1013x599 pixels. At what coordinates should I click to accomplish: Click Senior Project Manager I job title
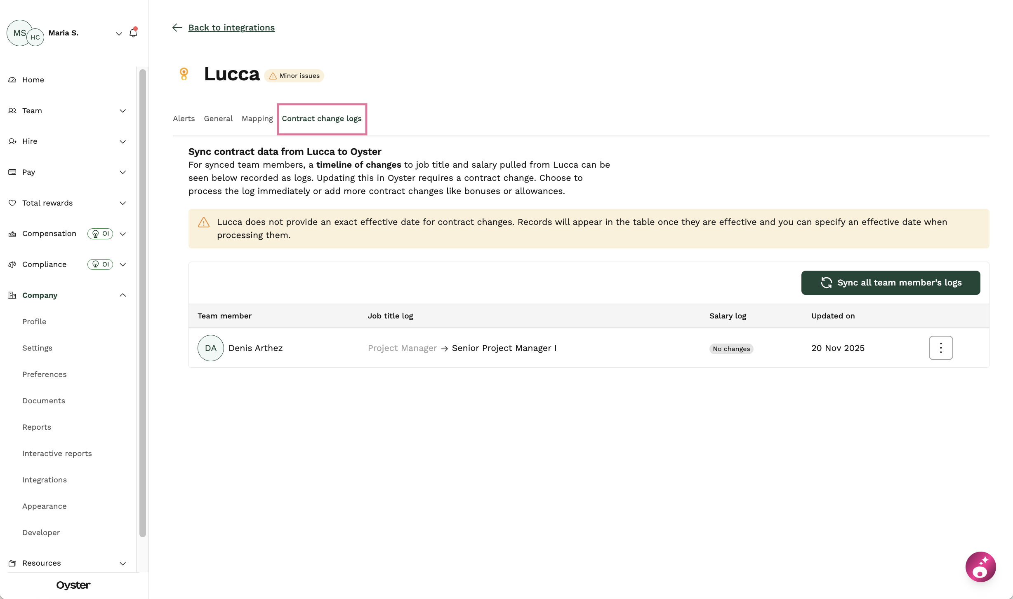coord(504,348)
